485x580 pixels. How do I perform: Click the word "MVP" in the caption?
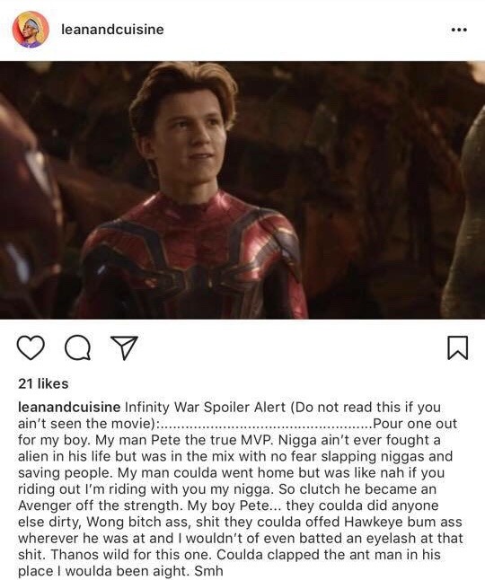(x=256, y=440)
